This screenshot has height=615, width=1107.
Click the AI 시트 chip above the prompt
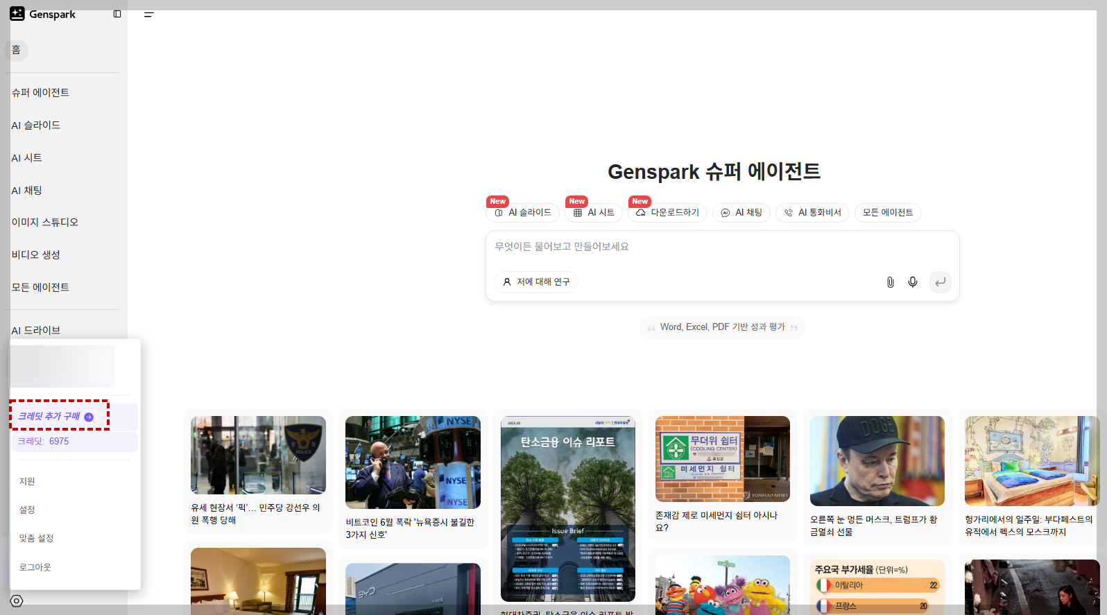click(x=594, y=212)
